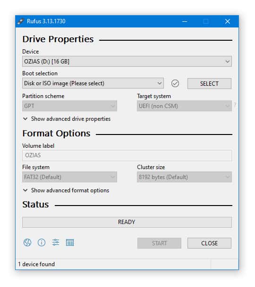Viewport: 255px width, 287px height.
Task: Click the checksum checkmark icon
Action: click(175, 83)
